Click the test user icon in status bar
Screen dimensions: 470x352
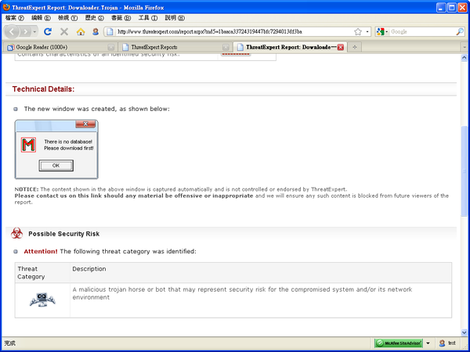tap(442, 343)
